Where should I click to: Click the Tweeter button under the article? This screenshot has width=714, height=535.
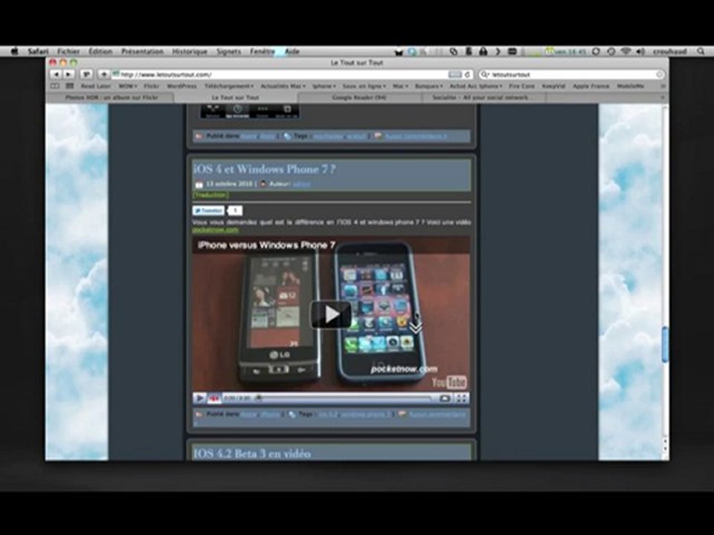point(208,210)
